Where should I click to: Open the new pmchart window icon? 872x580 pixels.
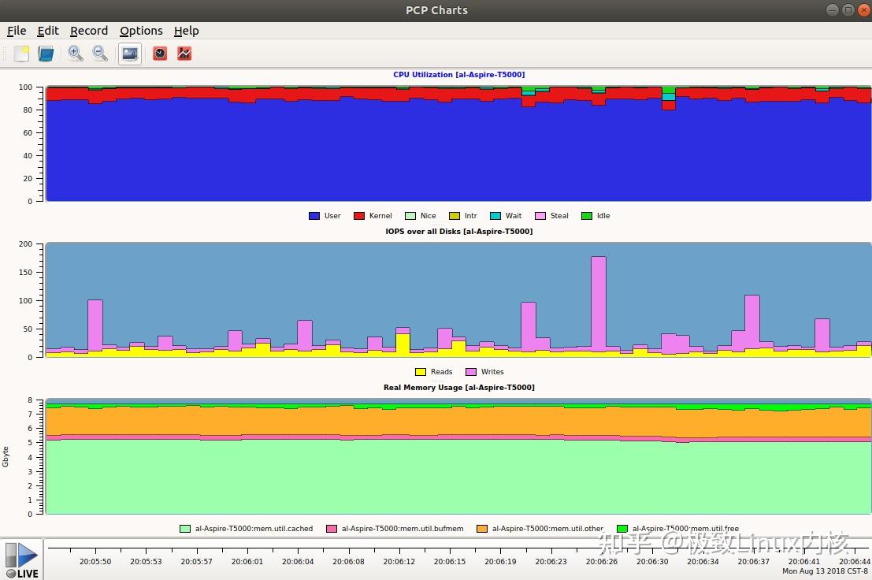click(183, 53)
